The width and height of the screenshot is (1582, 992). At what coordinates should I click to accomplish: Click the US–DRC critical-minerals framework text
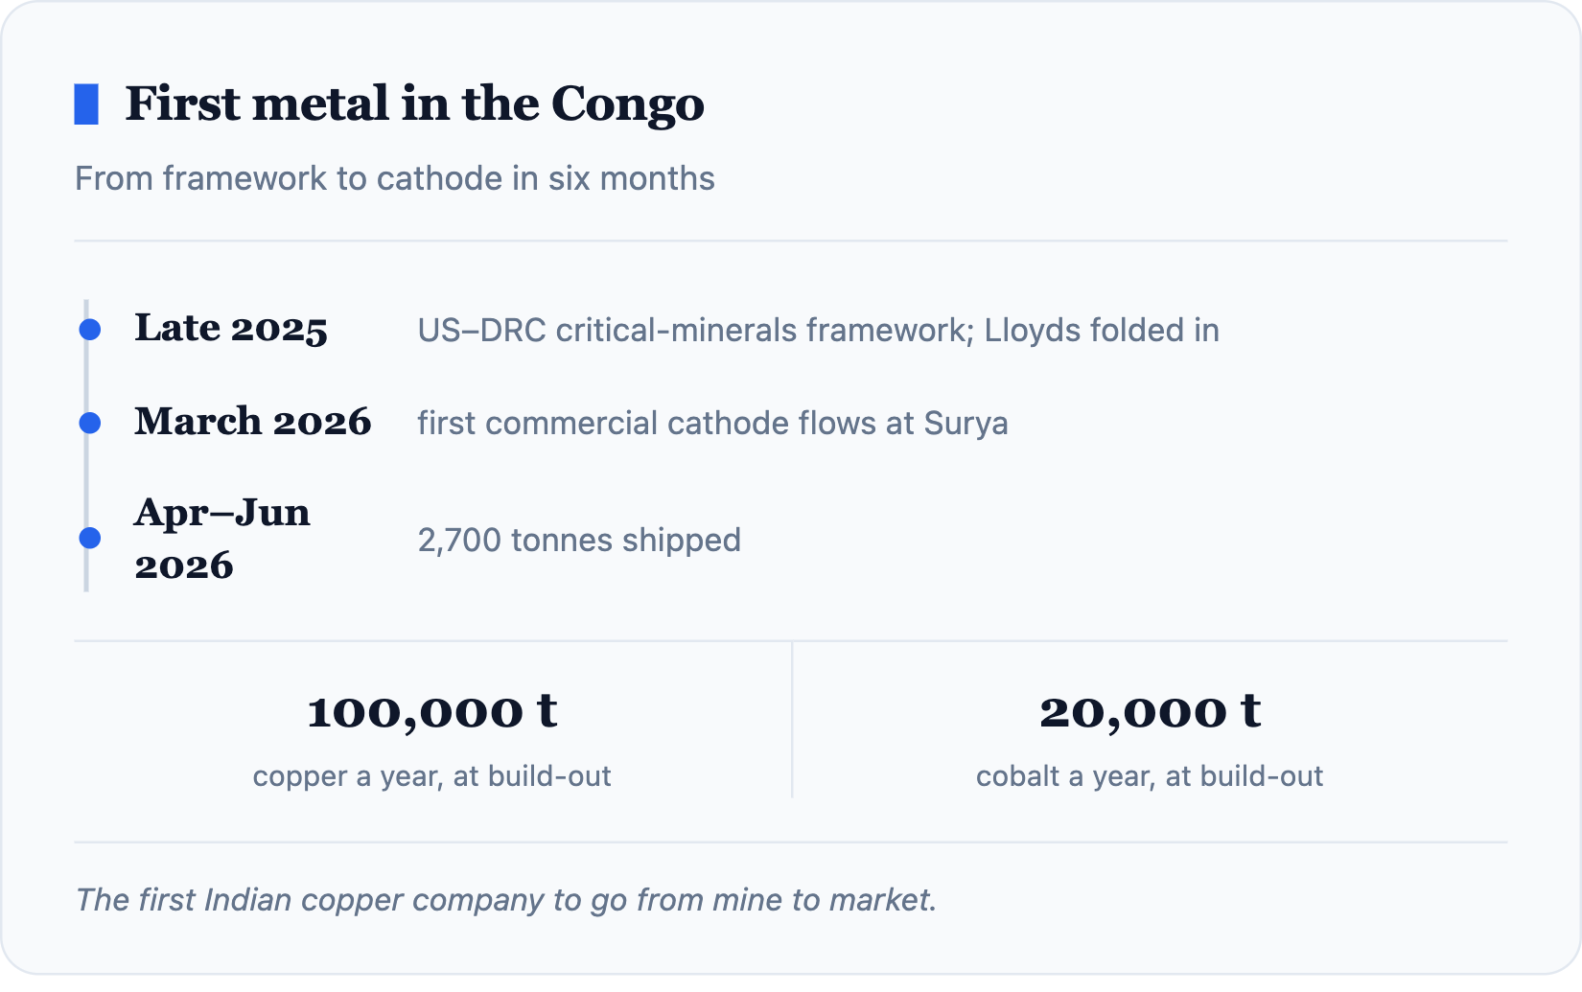pos(819,330)
